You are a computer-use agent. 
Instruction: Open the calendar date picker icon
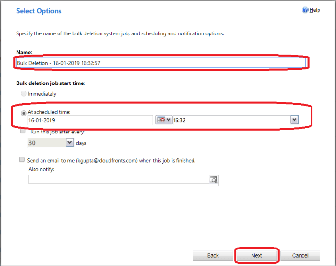pos(160,120)
